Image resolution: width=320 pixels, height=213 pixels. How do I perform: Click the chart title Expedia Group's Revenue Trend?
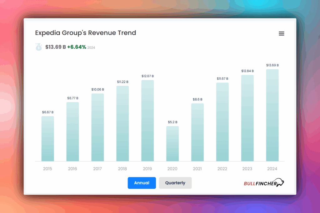86,33
